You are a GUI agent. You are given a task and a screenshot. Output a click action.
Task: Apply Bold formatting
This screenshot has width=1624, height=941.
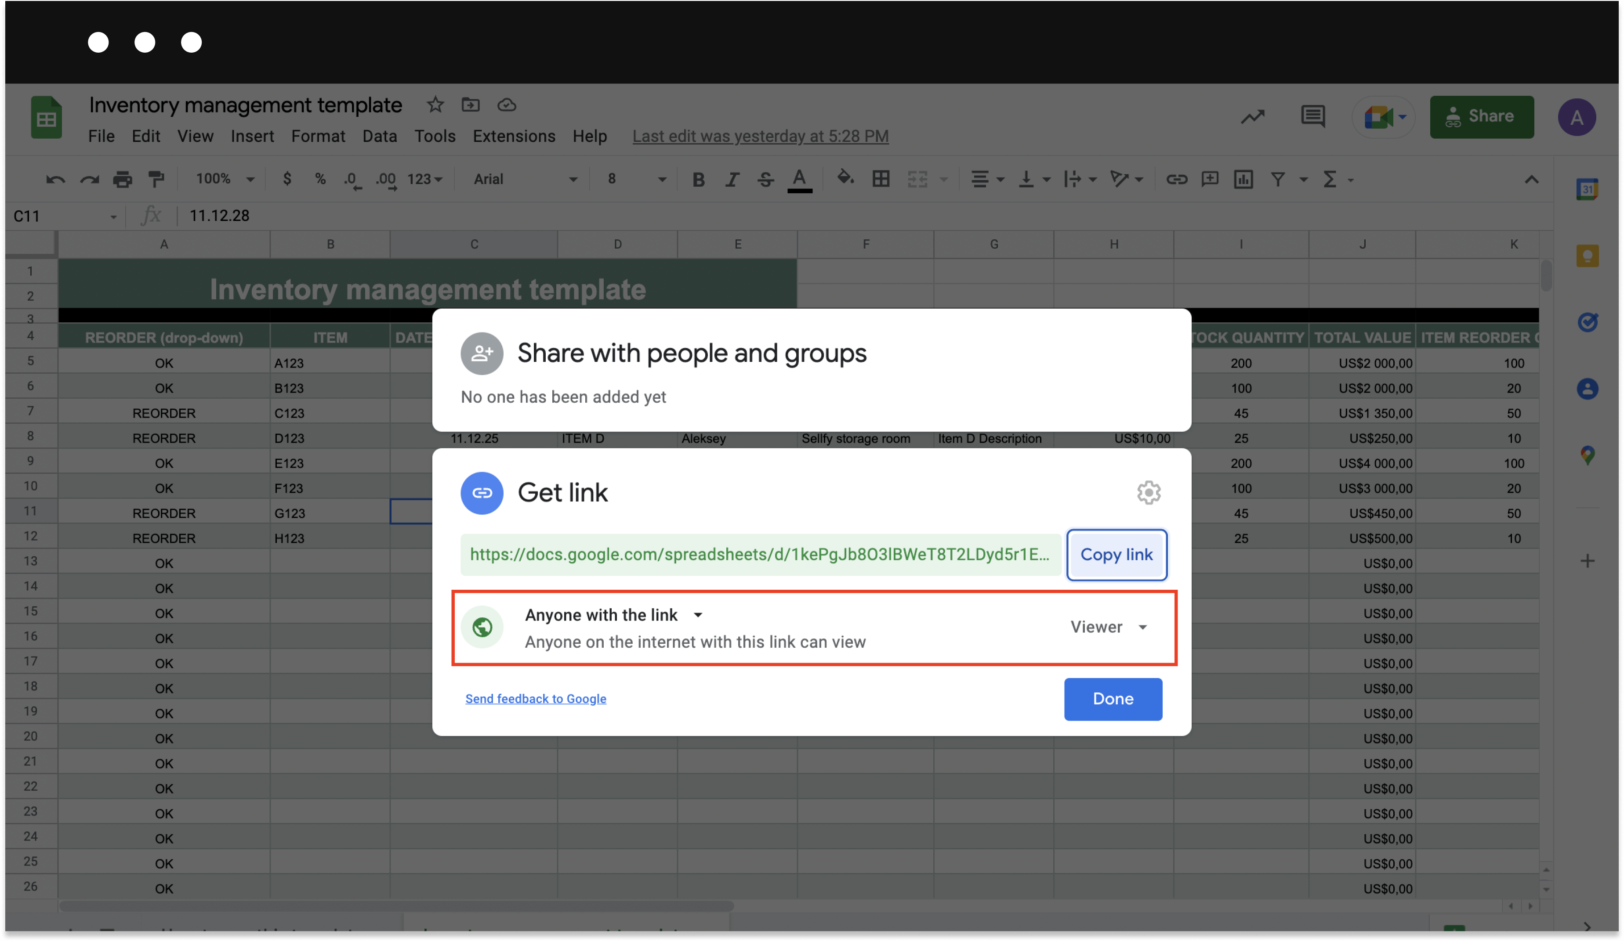(x=699, y=180)
